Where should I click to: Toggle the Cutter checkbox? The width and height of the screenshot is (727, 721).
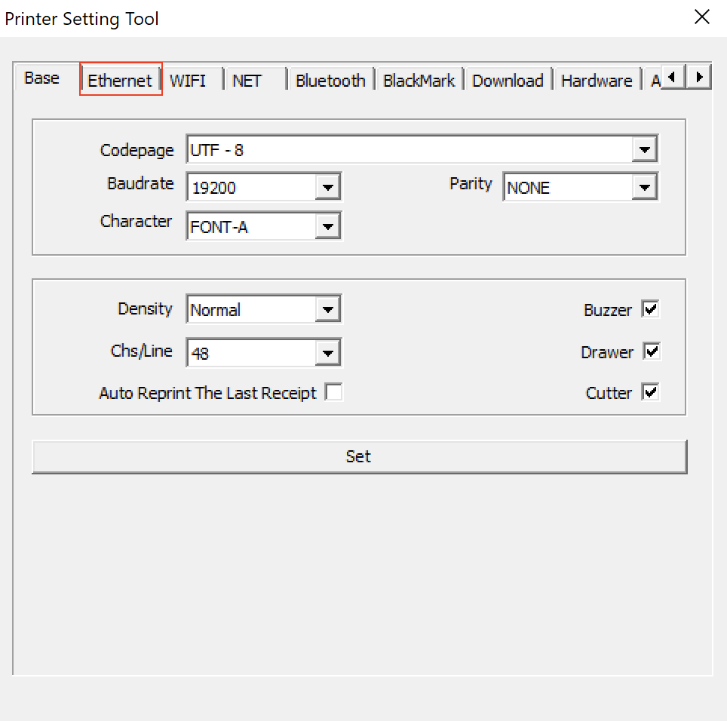(x=650, y=392)
